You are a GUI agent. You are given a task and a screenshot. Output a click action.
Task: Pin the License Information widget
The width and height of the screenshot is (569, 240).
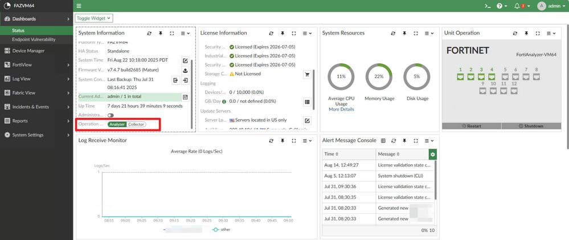[x=283, y=34]
